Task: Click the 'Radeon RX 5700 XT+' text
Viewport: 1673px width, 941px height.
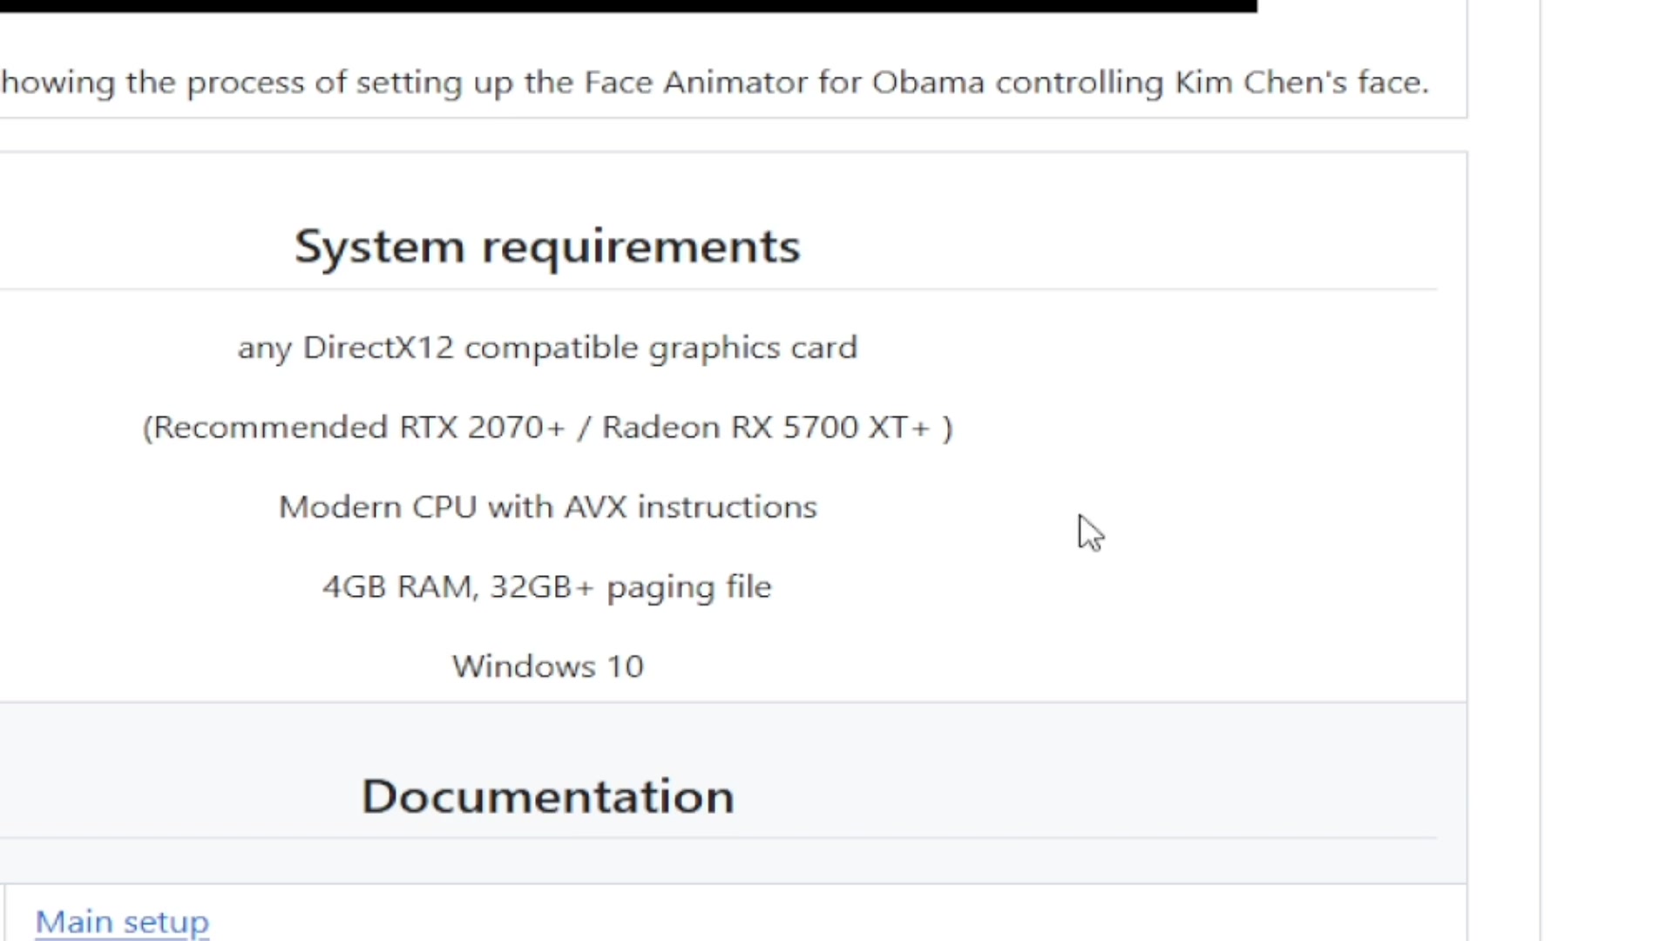Action: click(x=766, y=428)
